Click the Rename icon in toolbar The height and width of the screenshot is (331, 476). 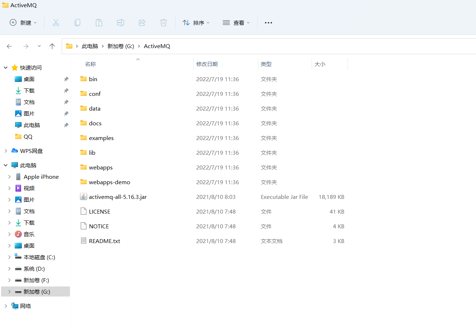tap(121, 23)
